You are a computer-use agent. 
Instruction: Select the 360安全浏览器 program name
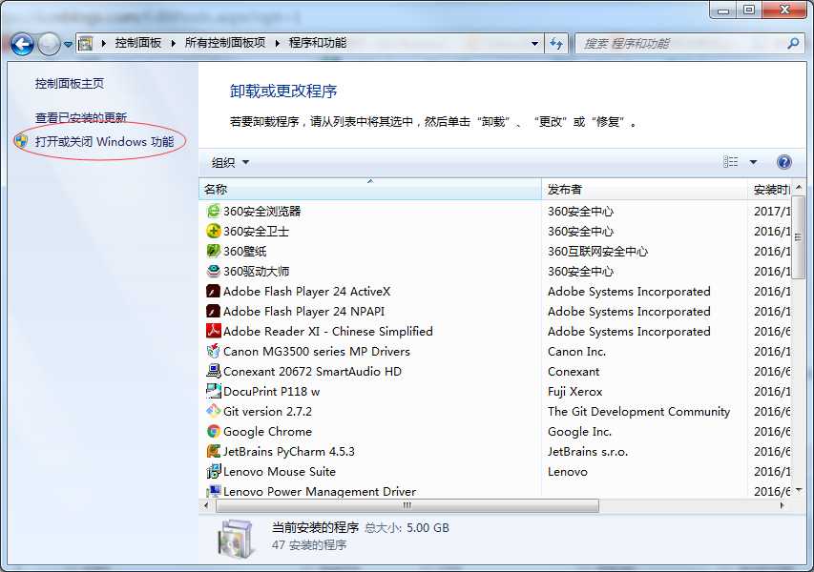[x=262, y=211]
